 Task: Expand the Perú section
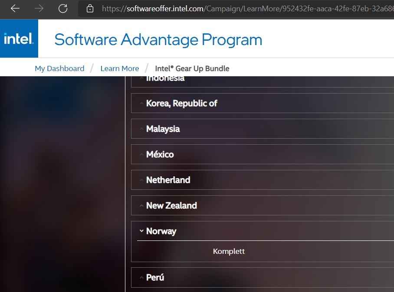click(x=263, y=277)
